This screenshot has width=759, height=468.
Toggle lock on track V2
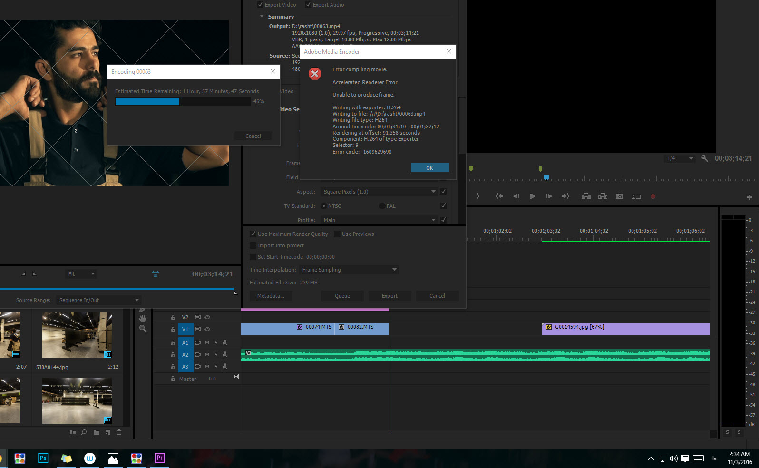click(x=173, y=317)
